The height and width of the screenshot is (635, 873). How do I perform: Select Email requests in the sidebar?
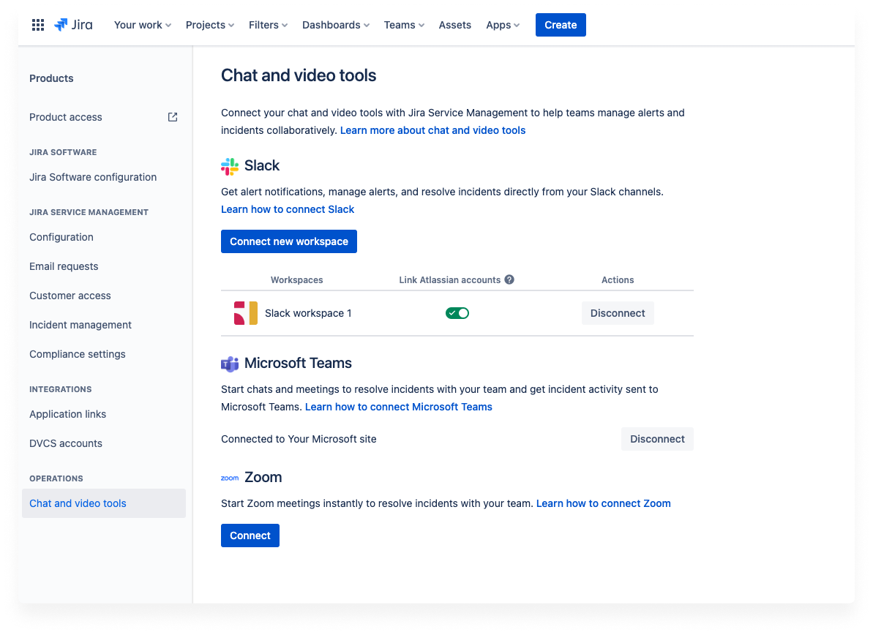(x=64, y=266)
